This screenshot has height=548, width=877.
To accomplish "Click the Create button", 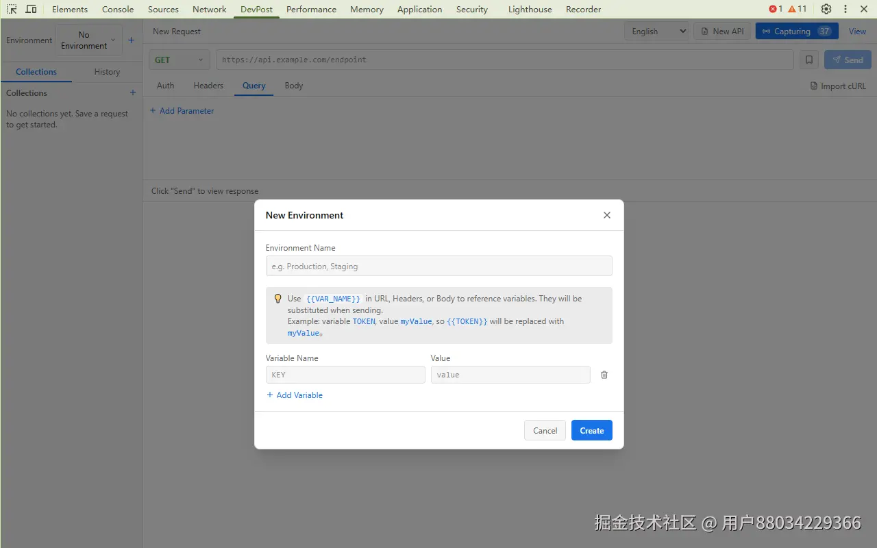I will coord(592,430).
